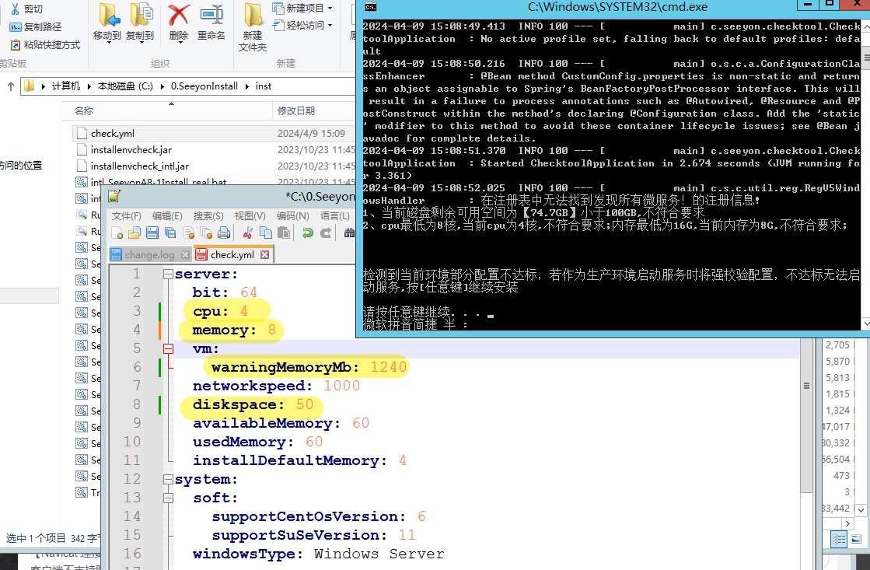Click the Save All icon in Notepad++
This screenshot has height=570, width=870.
click(x=170, y=233)
